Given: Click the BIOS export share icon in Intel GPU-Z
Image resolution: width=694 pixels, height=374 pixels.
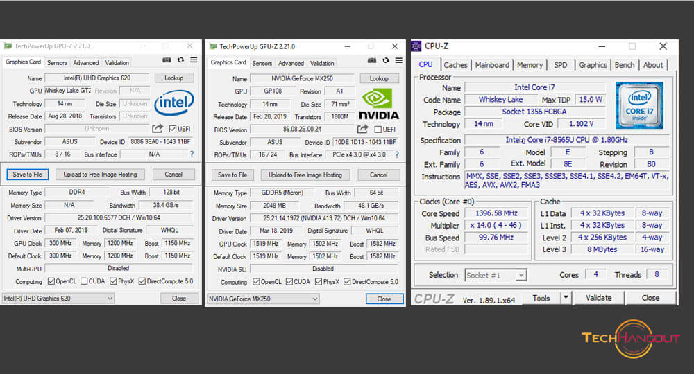Looking at the screenshot, I should click(x=158, y=129).
